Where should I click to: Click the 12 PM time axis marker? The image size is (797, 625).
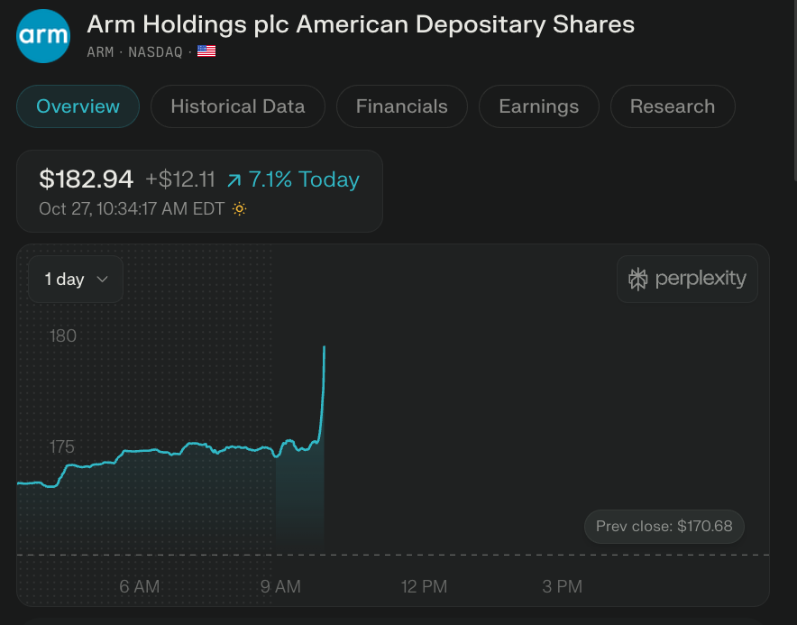(424, 586)
